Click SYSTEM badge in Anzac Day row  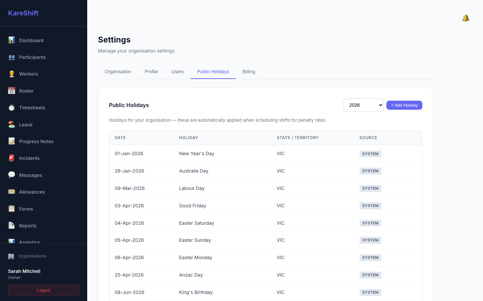(370, 275)
